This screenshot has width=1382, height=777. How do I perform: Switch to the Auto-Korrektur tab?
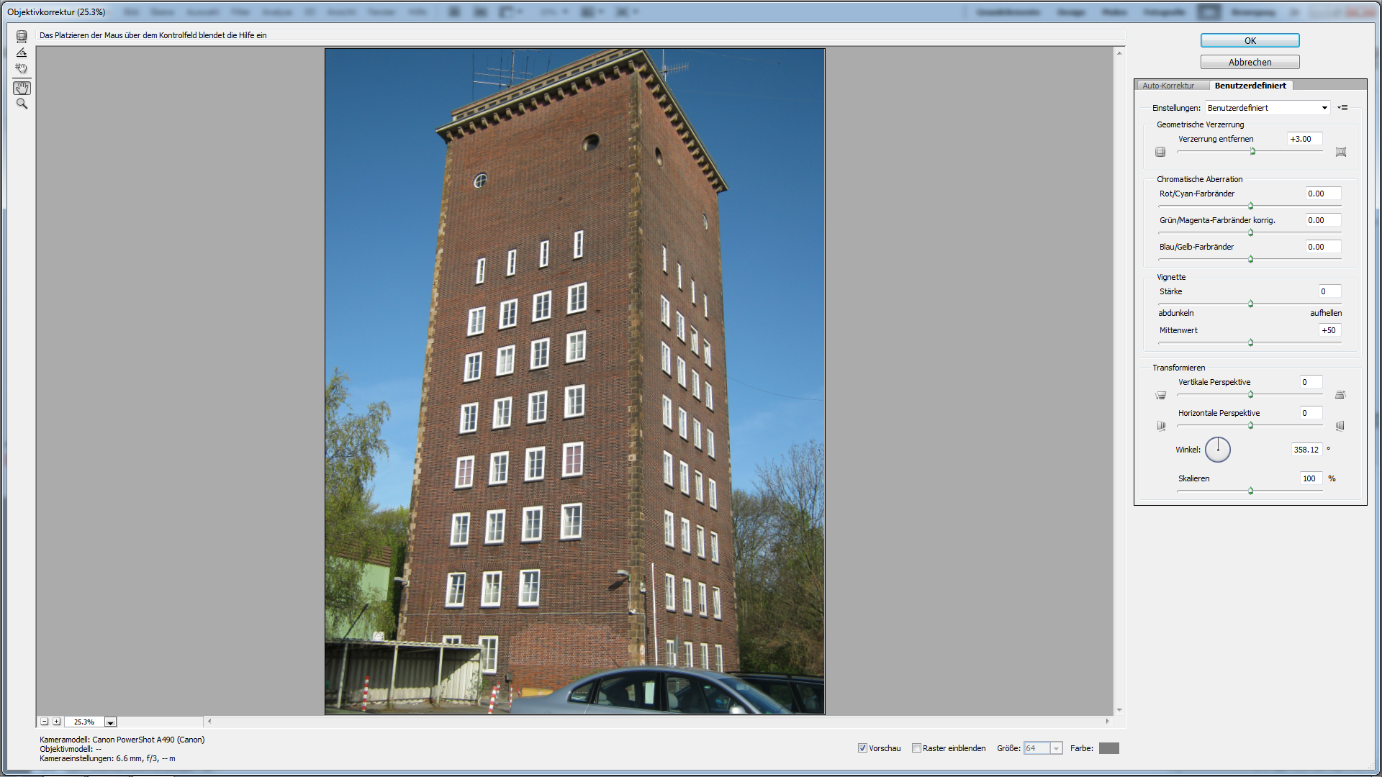coord(1168,86)
